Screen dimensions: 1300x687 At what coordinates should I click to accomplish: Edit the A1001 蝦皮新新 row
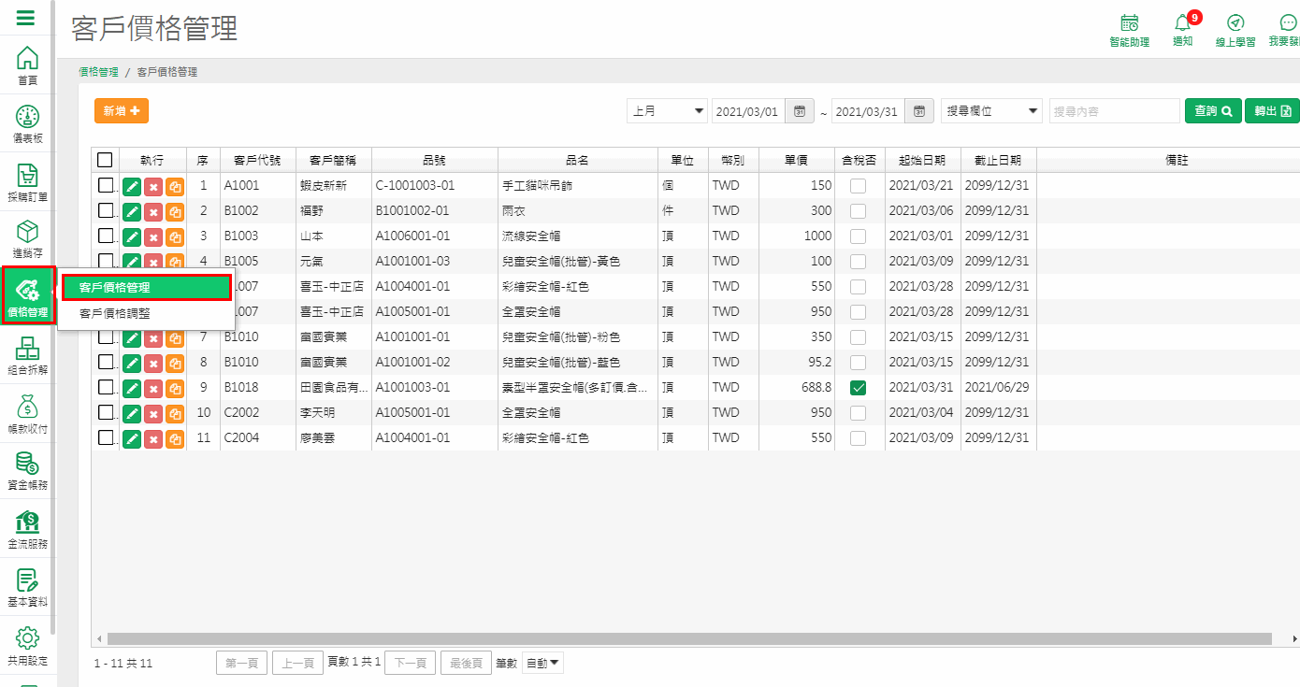132,186
